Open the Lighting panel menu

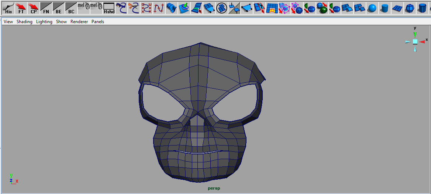tap(44, 22)
